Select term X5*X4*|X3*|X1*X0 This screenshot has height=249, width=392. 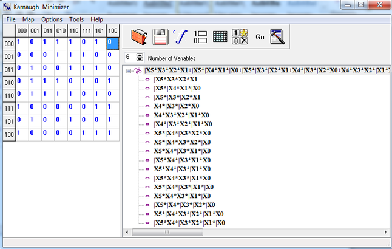click(182, 169)
